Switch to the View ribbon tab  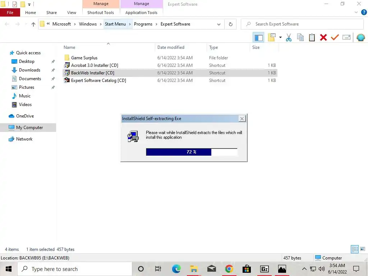[x=72, y=13]
